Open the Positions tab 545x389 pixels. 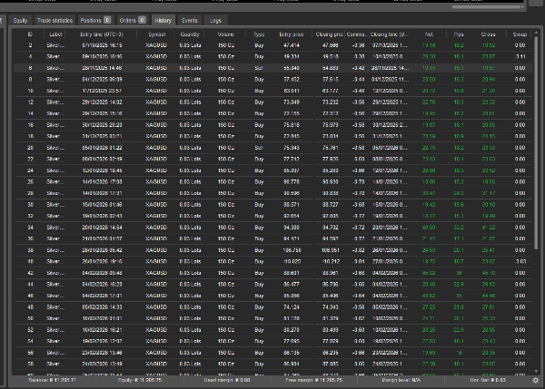94,21
